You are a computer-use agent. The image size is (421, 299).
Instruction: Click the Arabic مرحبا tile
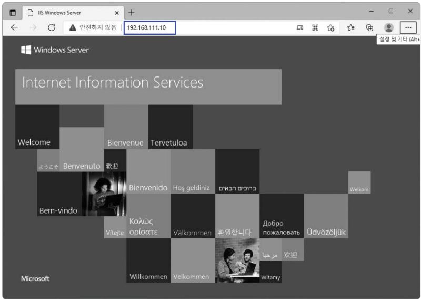[x=270, y=249]
